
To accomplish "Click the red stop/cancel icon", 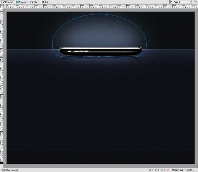I will click(168, 170).
